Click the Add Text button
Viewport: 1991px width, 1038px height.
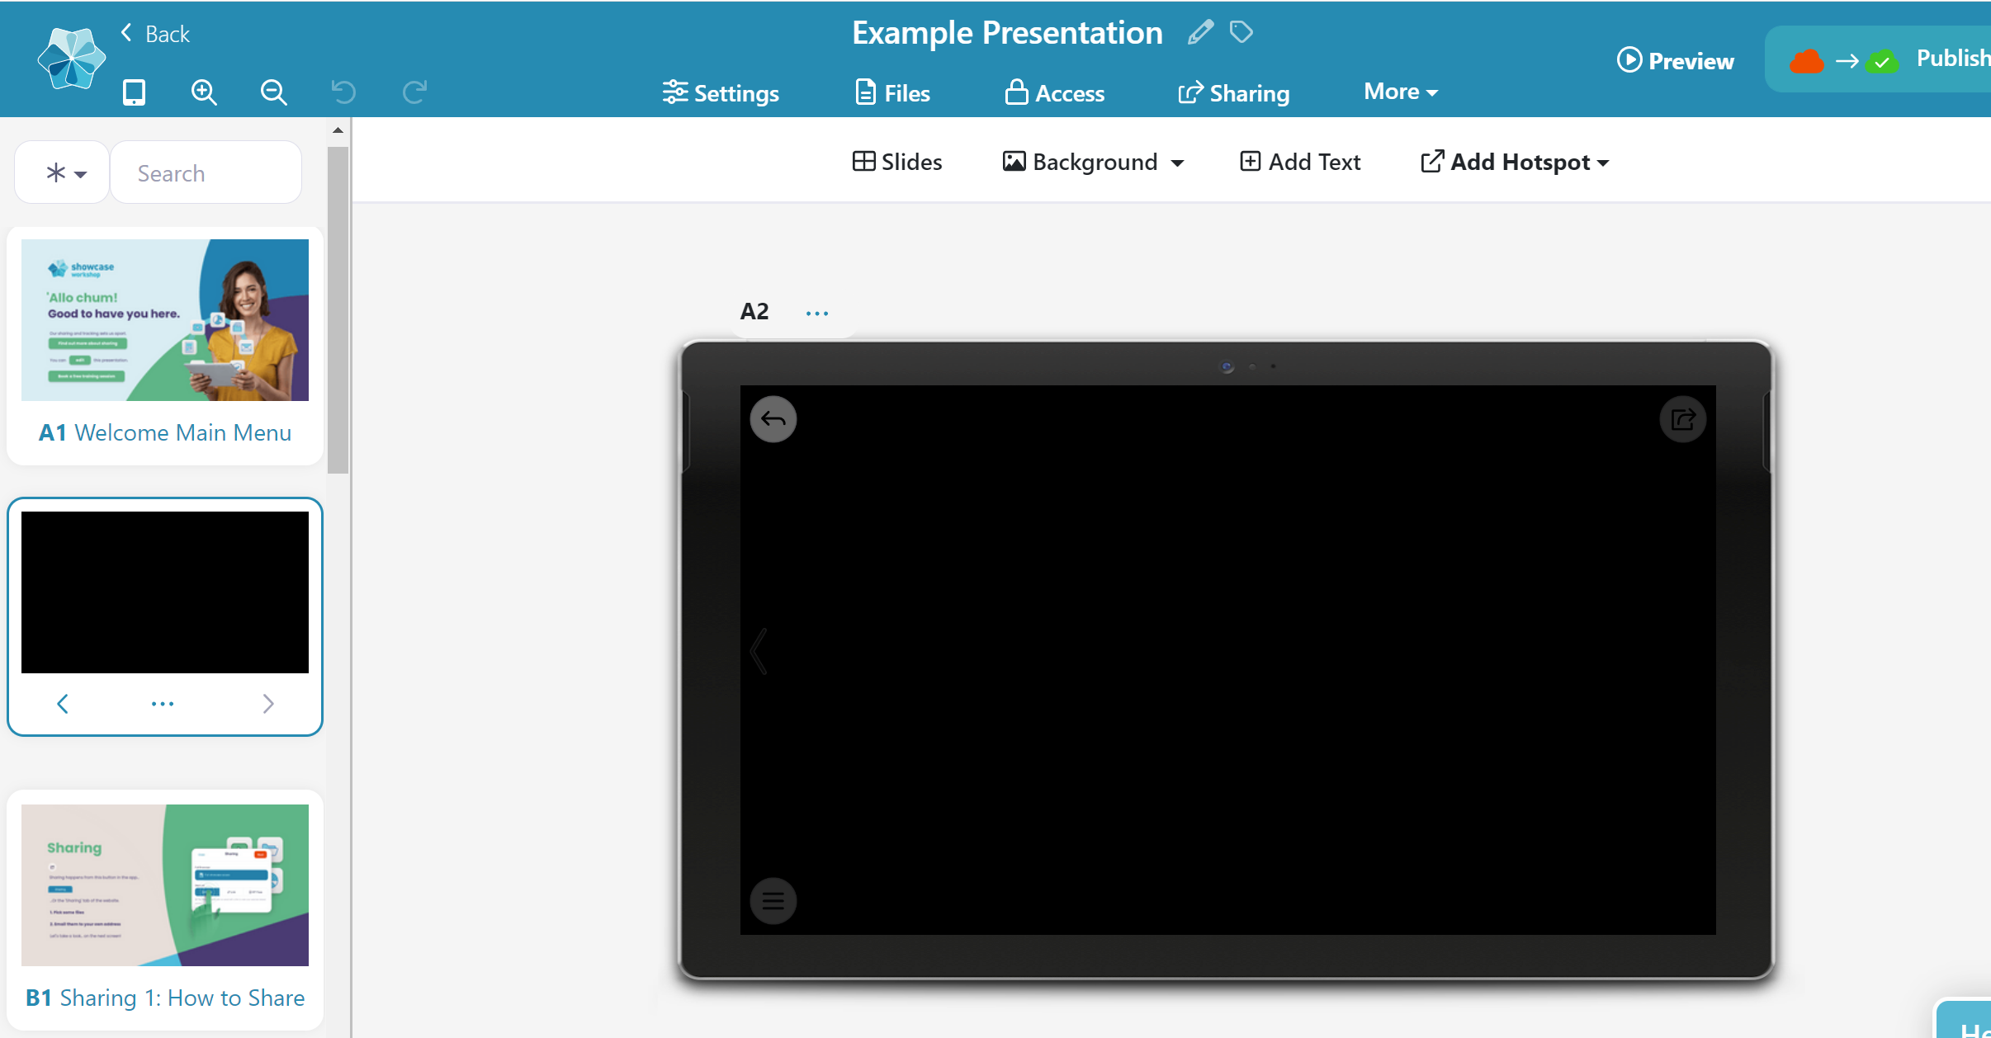pos(1300,162)
